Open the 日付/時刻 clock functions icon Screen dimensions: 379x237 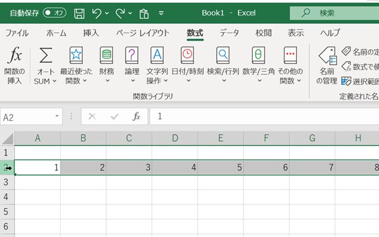187,55
